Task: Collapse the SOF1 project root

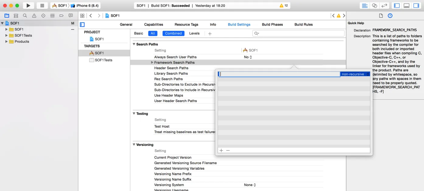Action: tap(2, 23)
